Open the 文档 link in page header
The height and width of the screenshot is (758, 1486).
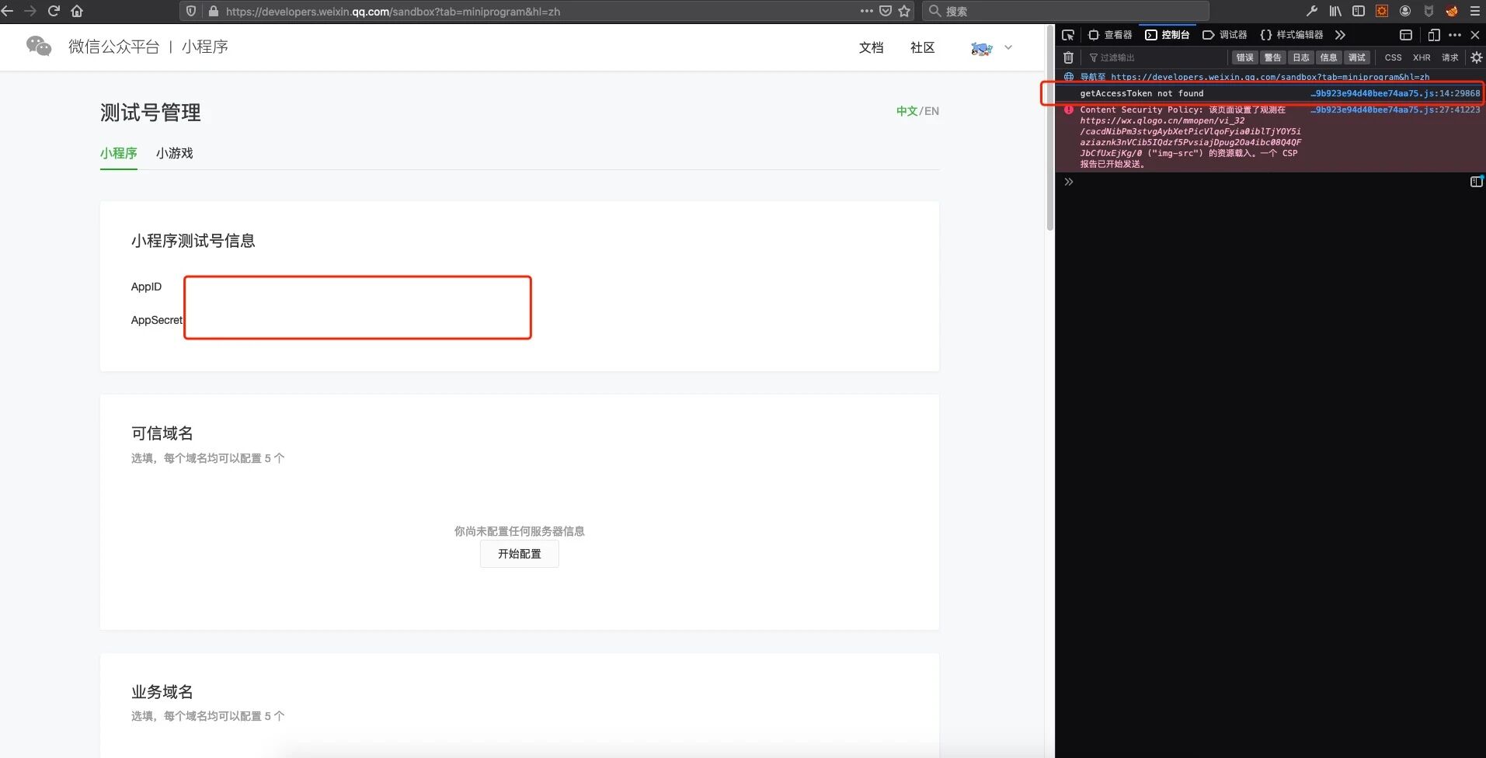pos(871,47)
